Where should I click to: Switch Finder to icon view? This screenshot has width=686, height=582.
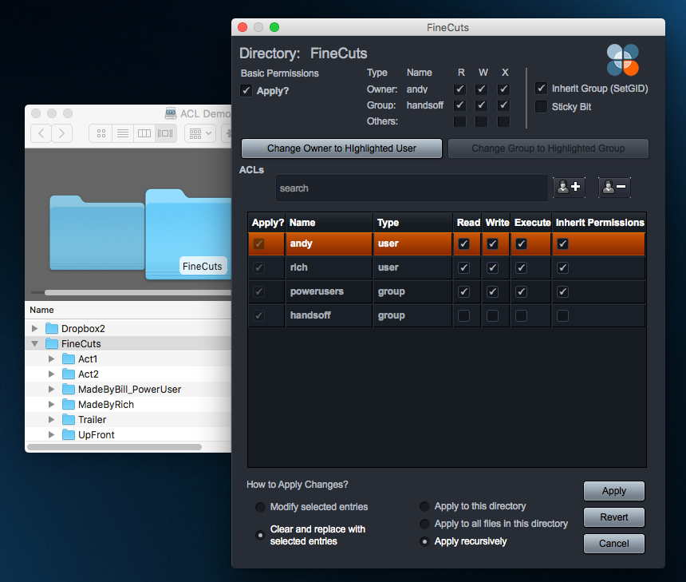[102, 133]
